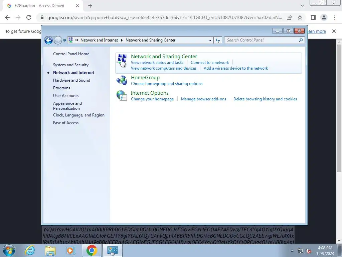The image size is (342, 257).
Task: Click the muted volume tray icon
Action: click(308, 251)
